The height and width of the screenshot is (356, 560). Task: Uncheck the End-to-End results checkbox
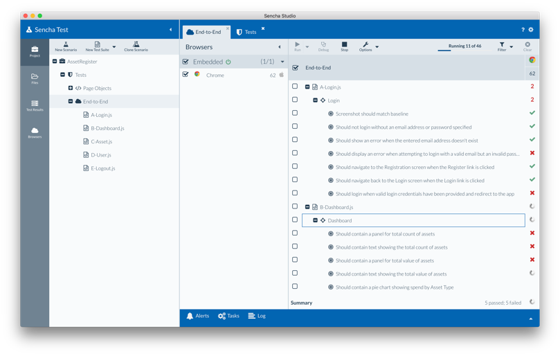(296, 68)
